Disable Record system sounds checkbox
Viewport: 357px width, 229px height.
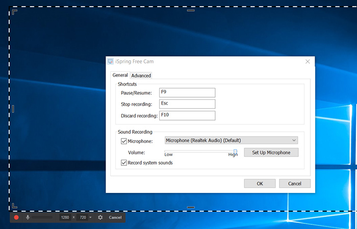coord(123,163)
